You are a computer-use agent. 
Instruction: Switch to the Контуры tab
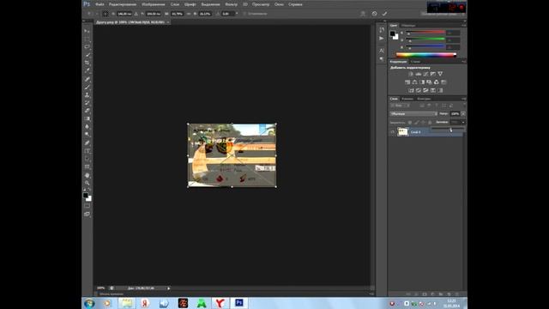pos(424,99)
